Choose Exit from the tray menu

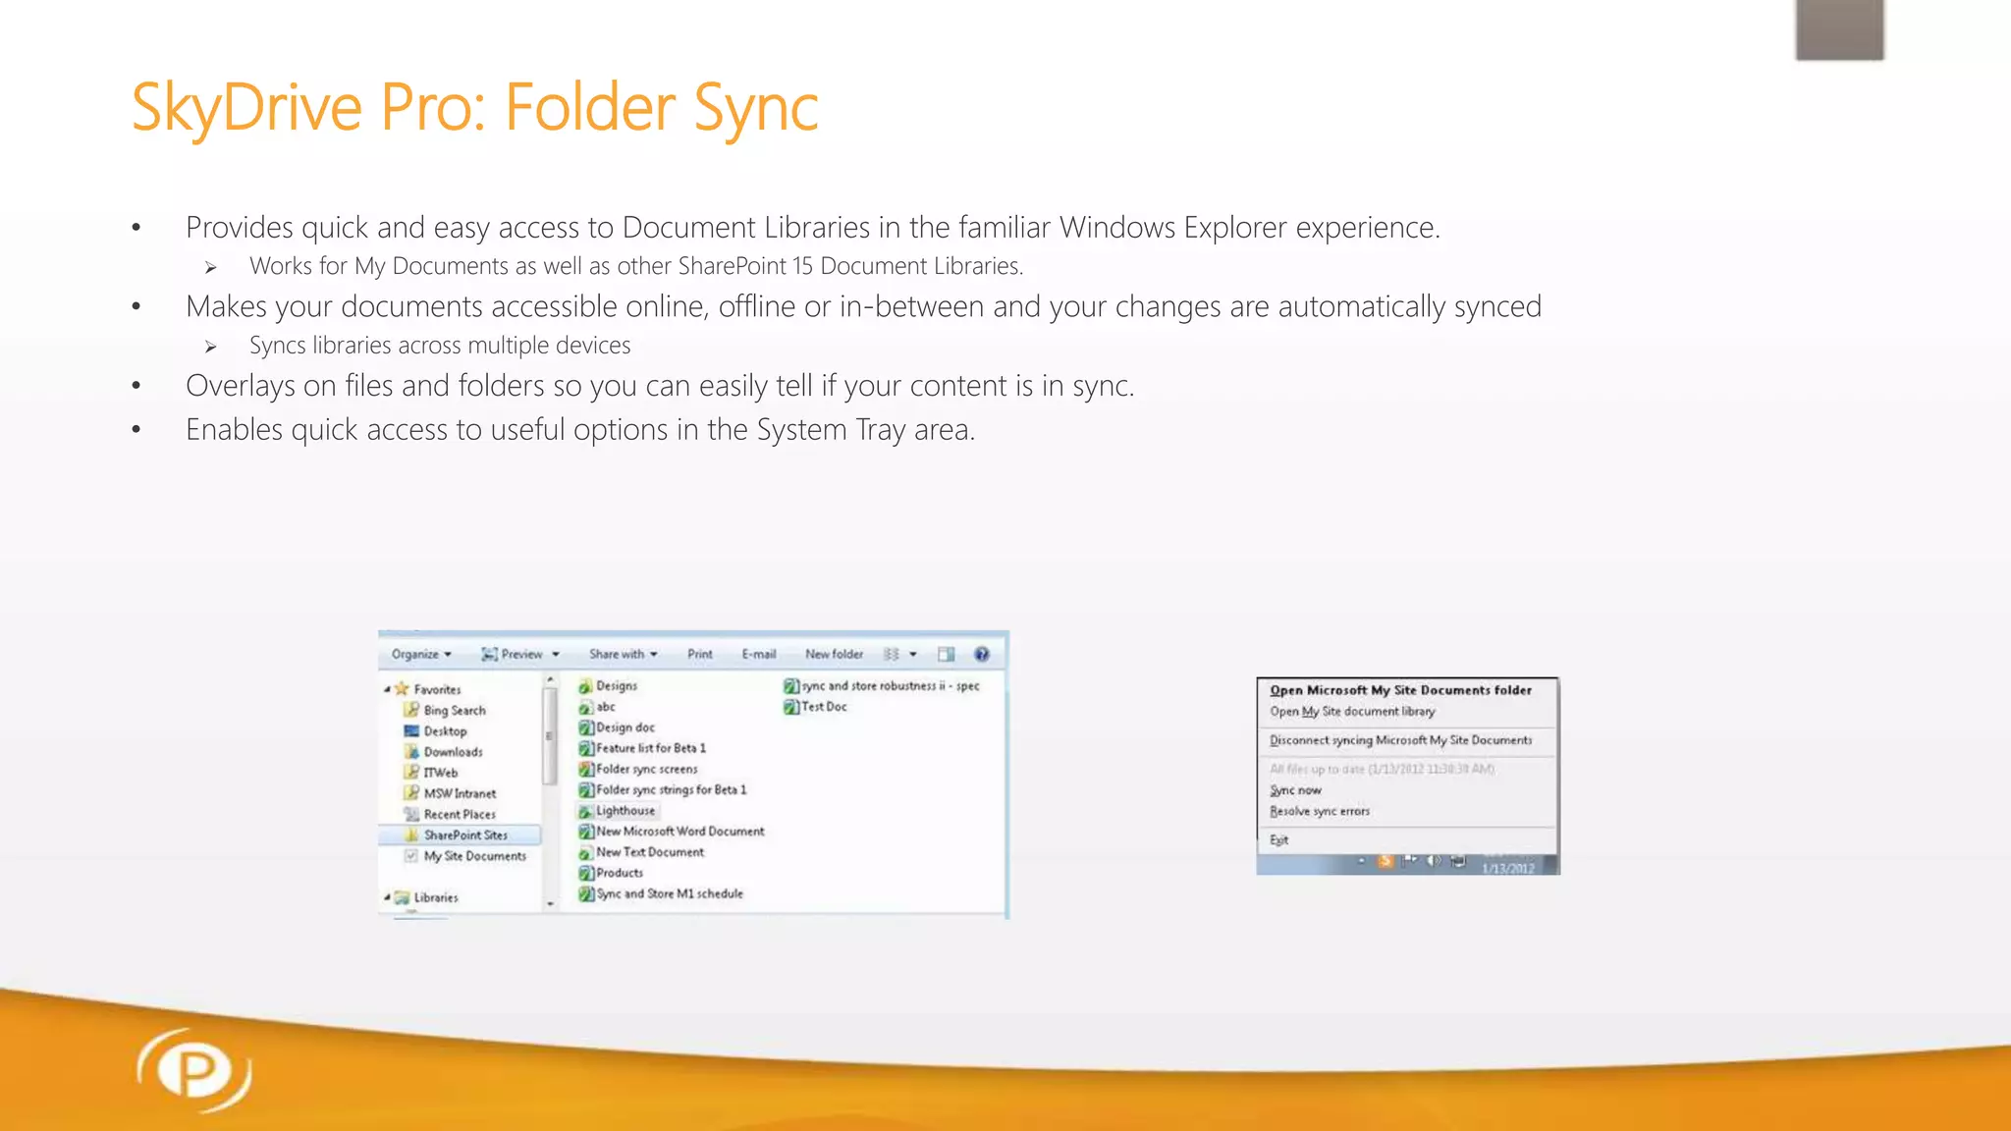point(1278,840)
